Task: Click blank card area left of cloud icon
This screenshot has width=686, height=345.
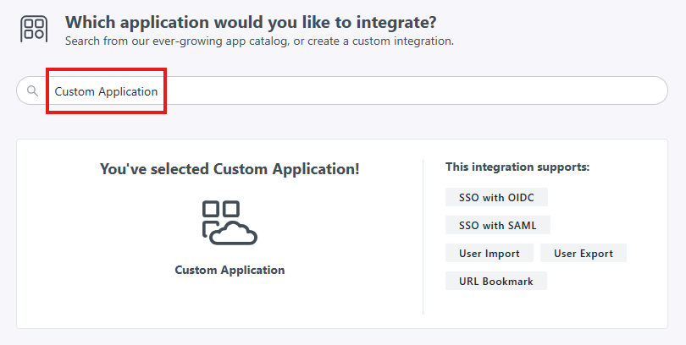Action: coord(102,228)
